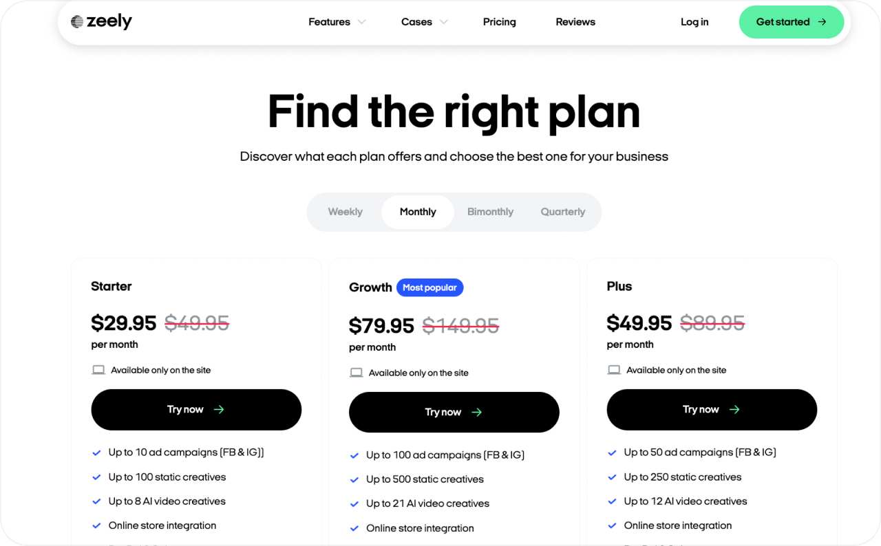The height and width of the screenshot is (546, 881).
Task: Click the Log in link
Action: pos(694,21)
